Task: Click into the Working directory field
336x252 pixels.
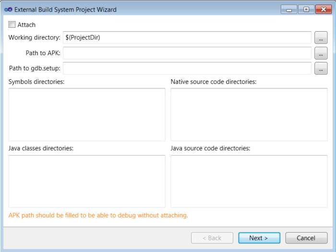Action: (x=187, y=37)
